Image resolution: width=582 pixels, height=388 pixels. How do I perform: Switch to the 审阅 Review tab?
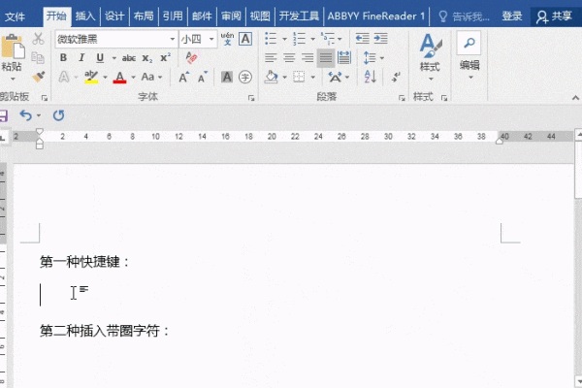[231, 16]
